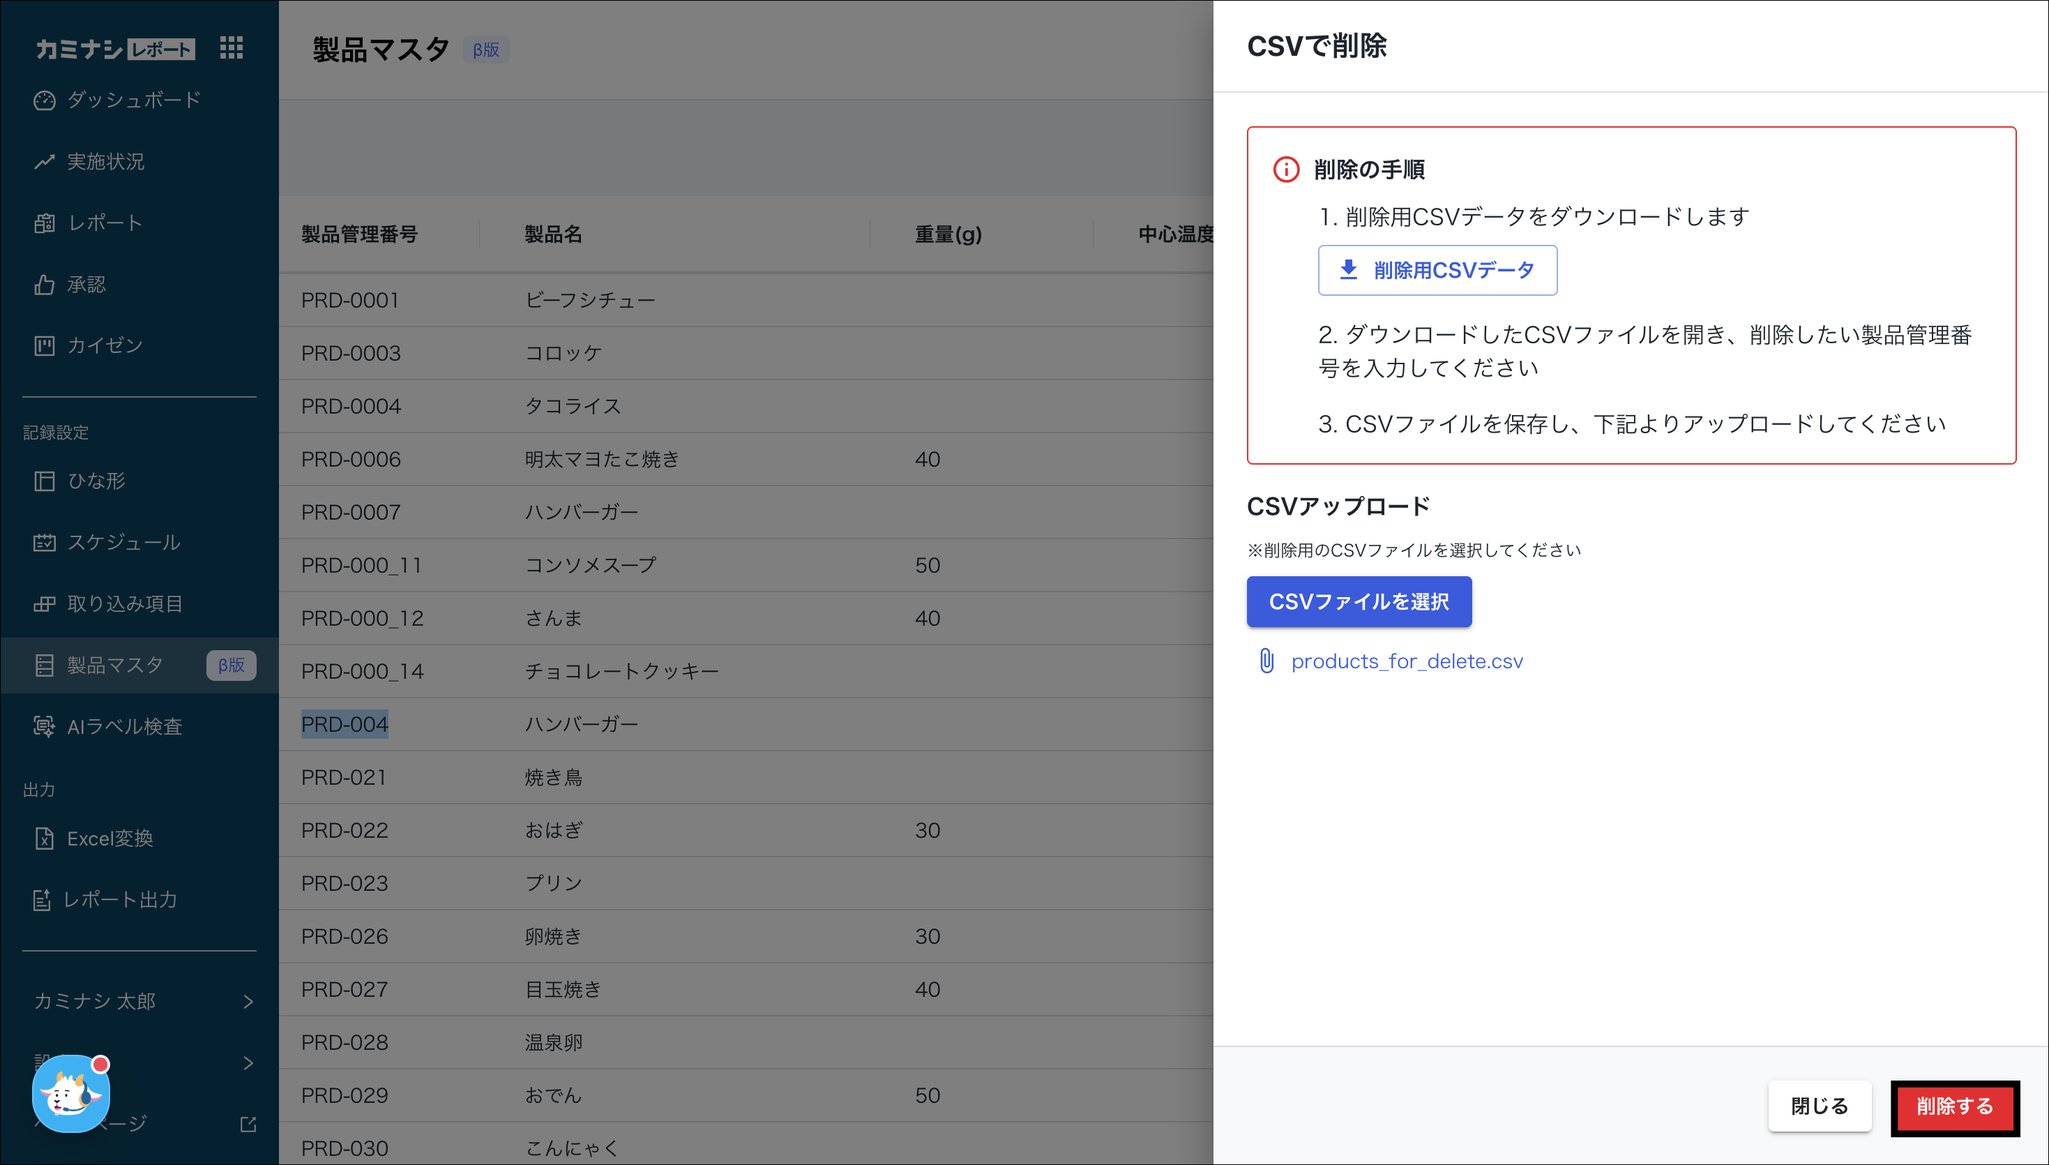The height and width of the screenshot is (1165, 2049).
Task: Click the red 削除する button
Action: click(1954, 1106)
